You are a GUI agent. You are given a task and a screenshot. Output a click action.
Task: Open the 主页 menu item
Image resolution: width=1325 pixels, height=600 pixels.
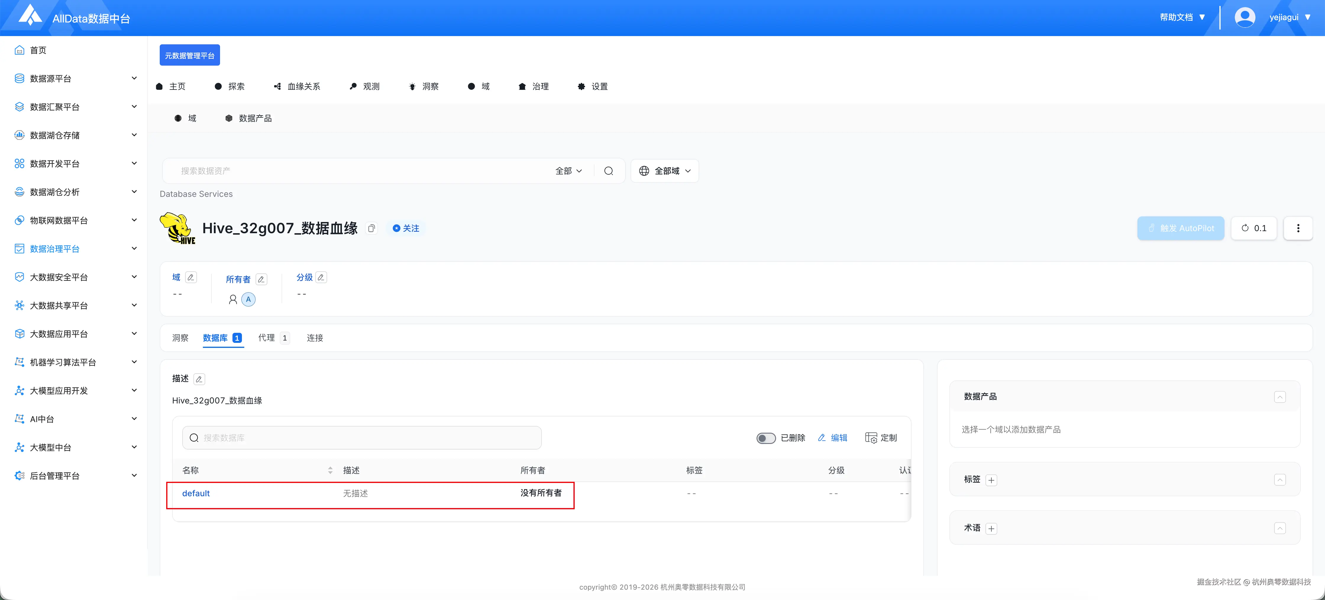[x=171, y=86]
